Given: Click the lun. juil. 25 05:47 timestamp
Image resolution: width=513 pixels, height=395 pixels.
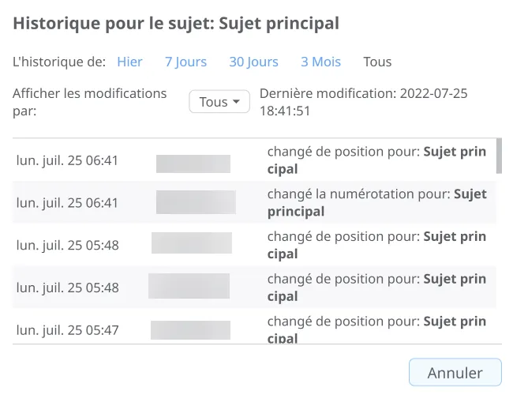Looking at the screenshot, I should tap(67, 330).
